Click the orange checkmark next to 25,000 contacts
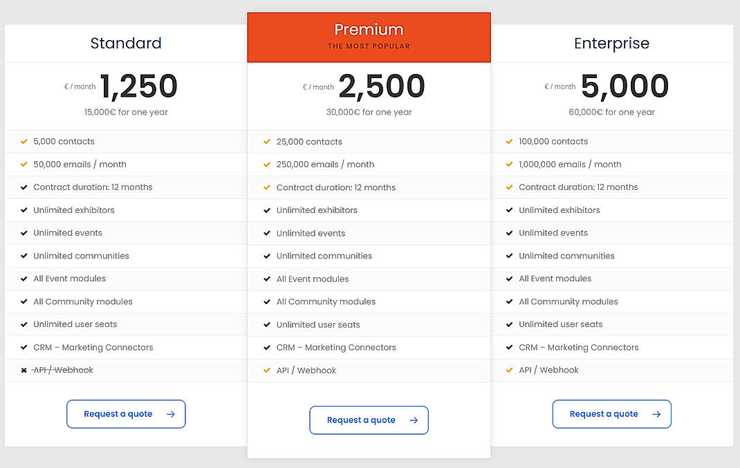Viewport: 740px width, 468px height. [x=266, y=141]
